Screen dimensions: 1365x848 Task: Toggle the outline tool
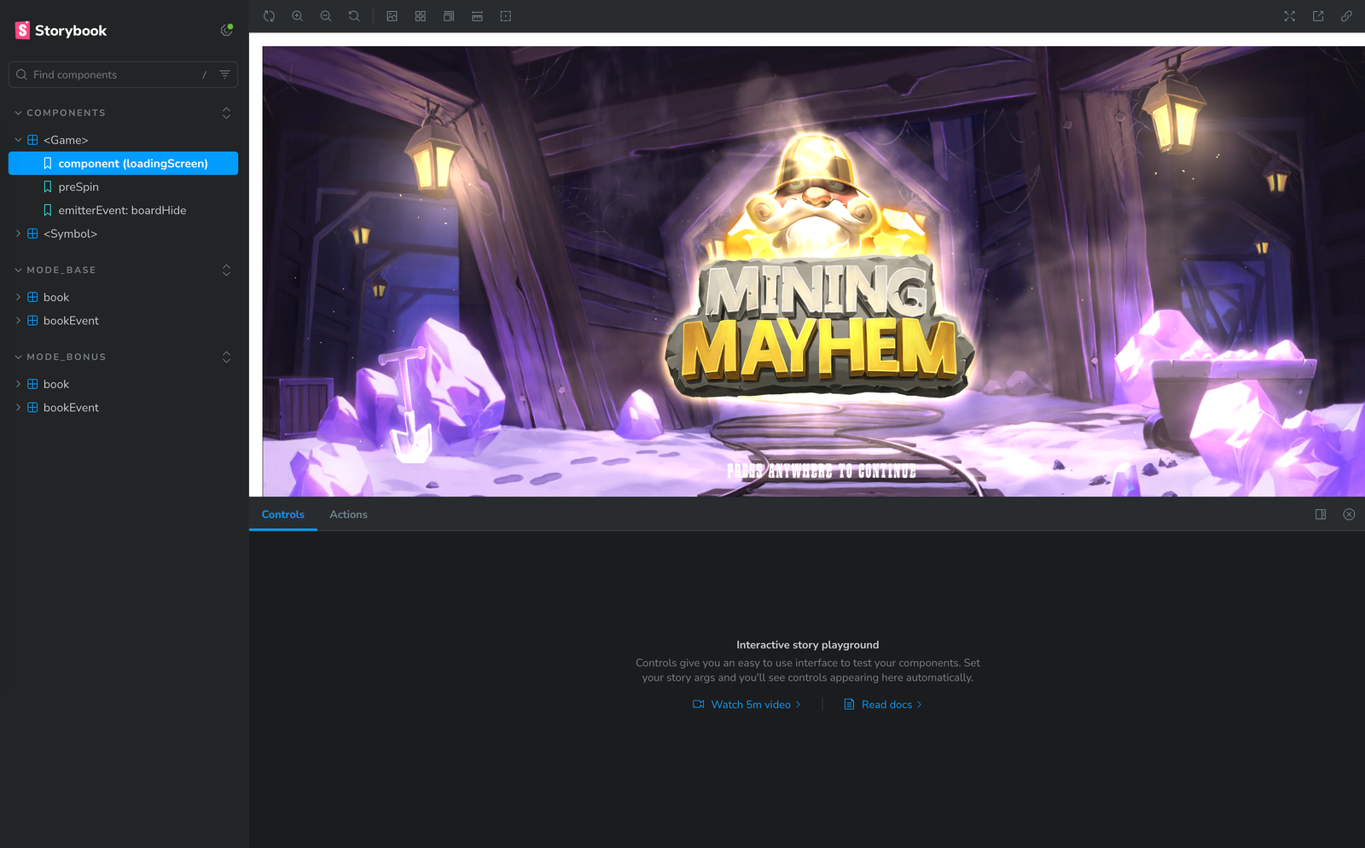pyautogui.click(x=506, y=16)
